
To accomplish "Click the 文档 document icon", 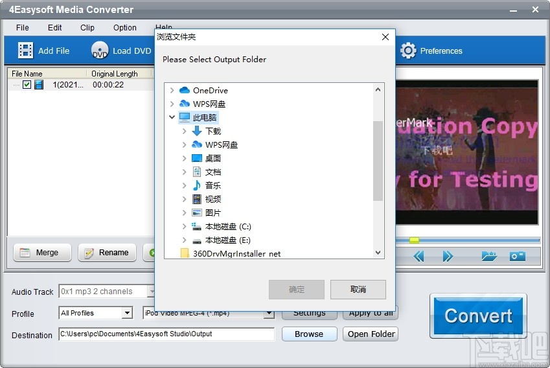I will coord(197,172).
